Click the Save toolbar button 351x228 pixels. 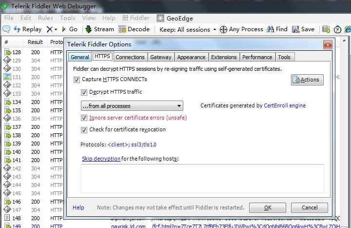click(303, 29)
